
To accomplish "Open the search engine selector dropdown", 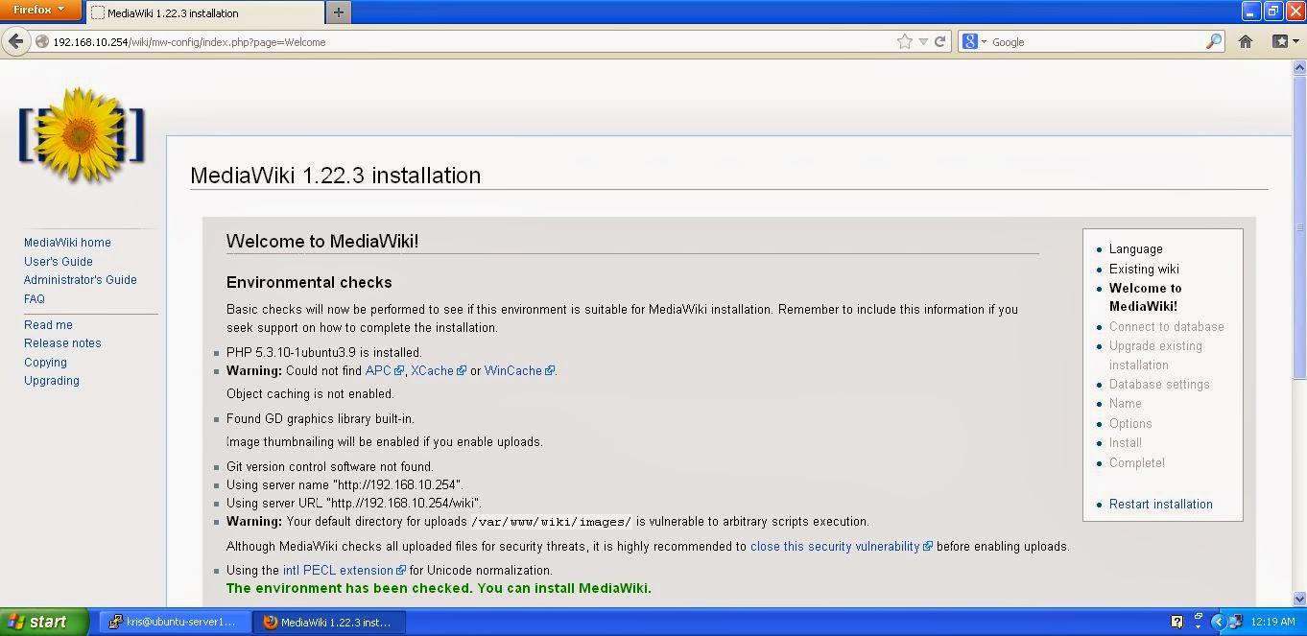I will pyautogui.click(x=984, y=42).
